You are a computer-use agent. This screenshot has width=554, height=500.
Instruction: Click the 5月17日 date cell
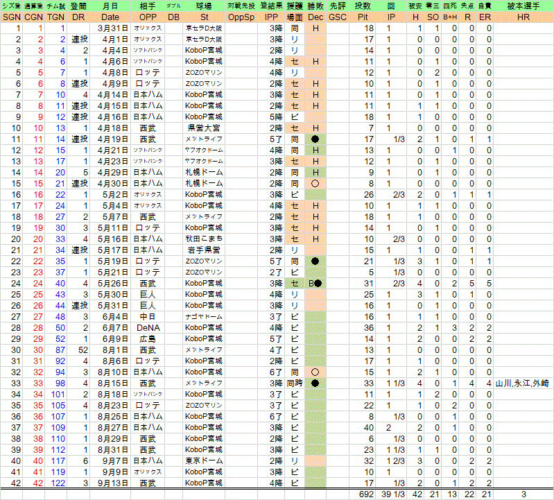tap(110, 250)
